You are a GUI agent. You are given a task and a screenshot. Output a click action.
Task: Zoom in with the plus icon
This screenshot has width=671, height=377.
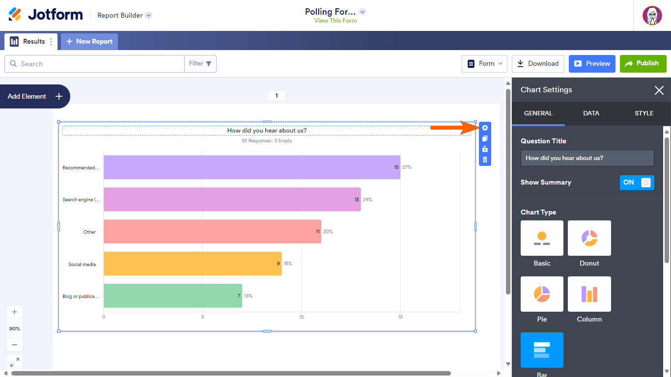pyautogui.click(x=14, y=312)
